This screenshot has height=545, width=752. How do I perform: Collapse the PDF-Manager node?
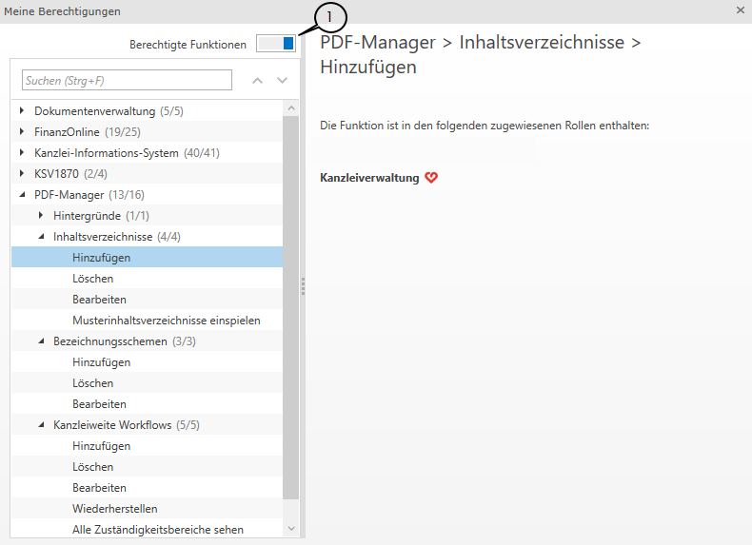(x=23, y=195)
